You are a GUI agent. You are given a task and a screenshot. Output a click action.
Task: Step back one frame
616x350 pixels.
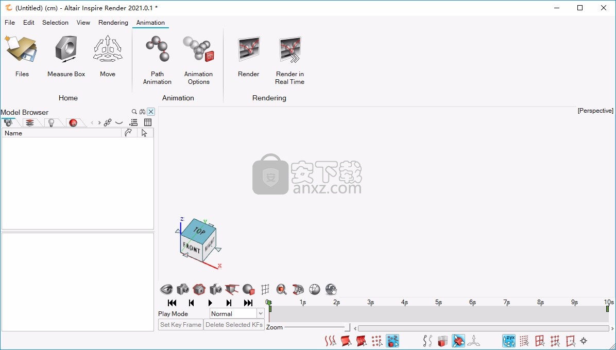[191, 303]
